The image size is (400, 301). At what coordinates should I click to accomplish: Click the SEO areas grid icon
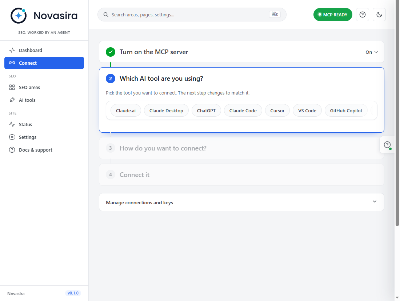pos(12,88)
